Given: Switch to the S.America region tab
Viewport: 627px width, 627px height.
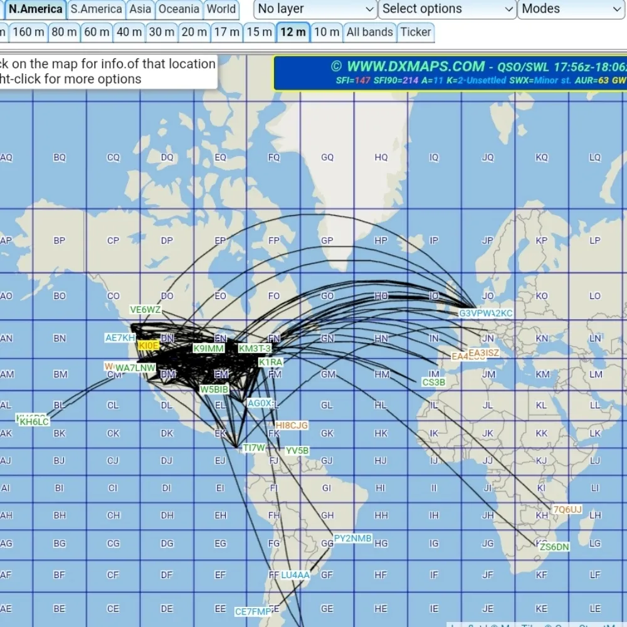Looking at the screenshot, I should pos(96,9).
